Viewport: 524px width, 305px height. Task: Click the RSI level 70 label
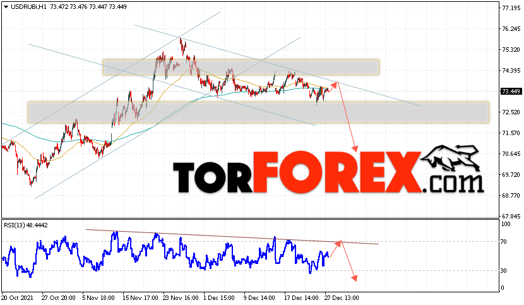click(504, 241)
